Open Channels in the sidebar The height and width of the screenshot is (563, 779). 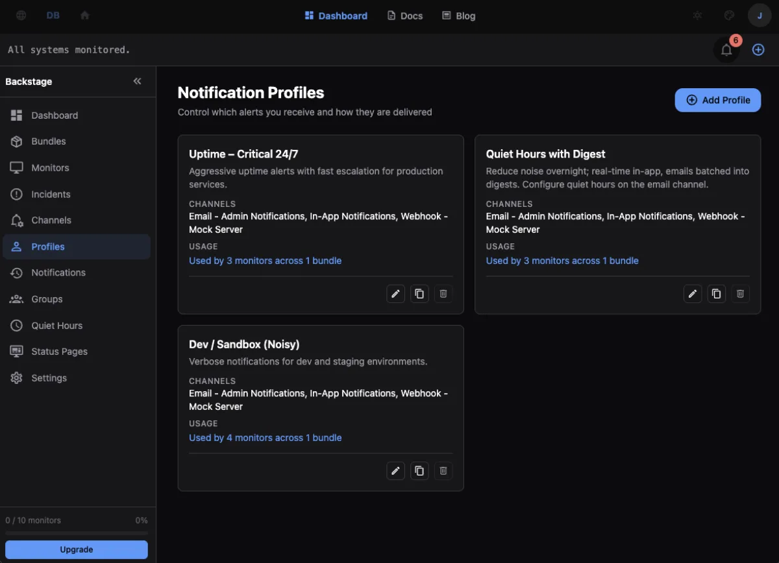point(77,221)
